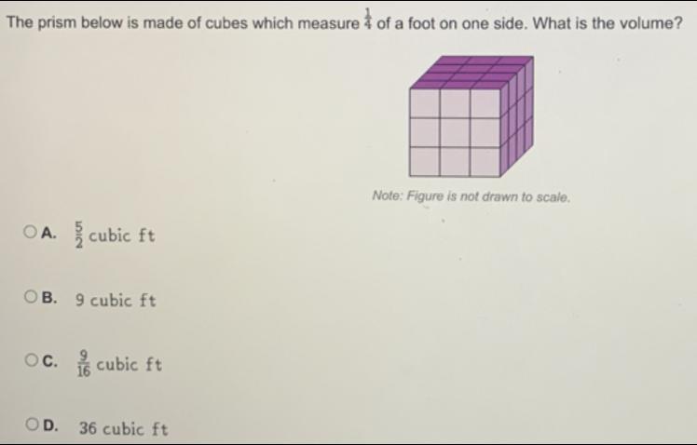Click center square of the cube's front face
Viewport: 697px width, 445px height.
pos(455,132)
